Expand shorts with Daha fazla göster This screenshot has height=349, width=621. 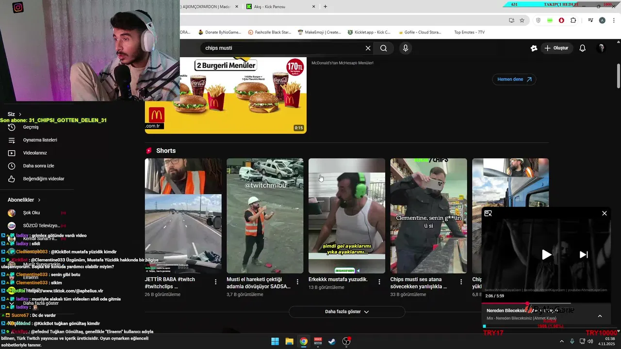point(347,312)
